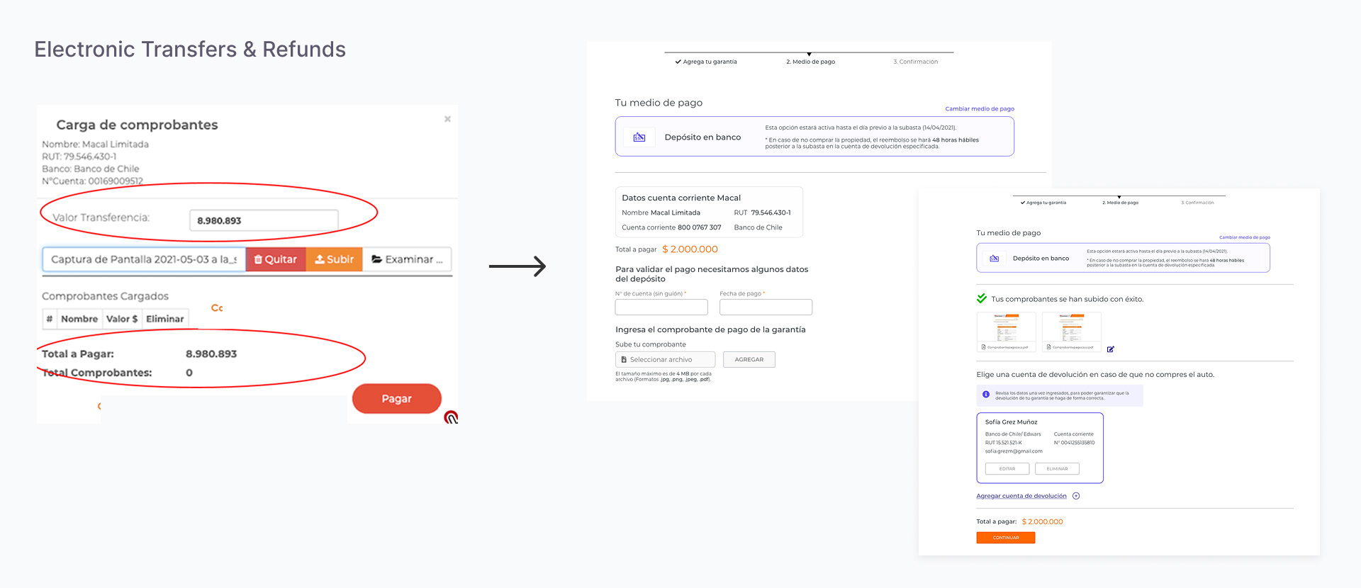Click the green success checkmark icon

coord(982,298)
